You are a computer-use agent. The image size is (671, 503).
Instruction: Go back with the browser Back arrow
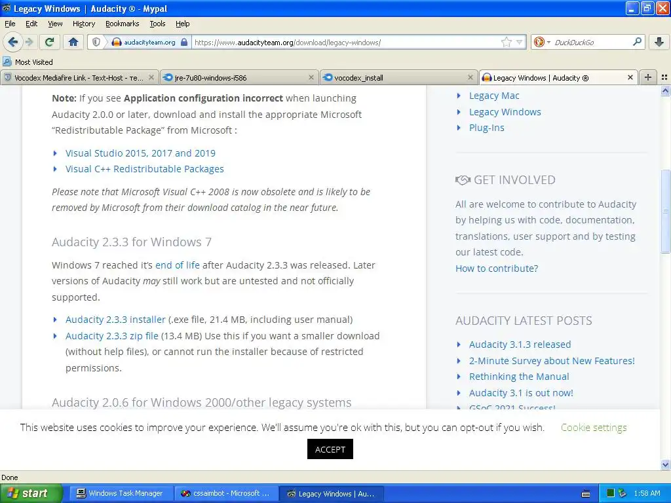coord(13,42)
